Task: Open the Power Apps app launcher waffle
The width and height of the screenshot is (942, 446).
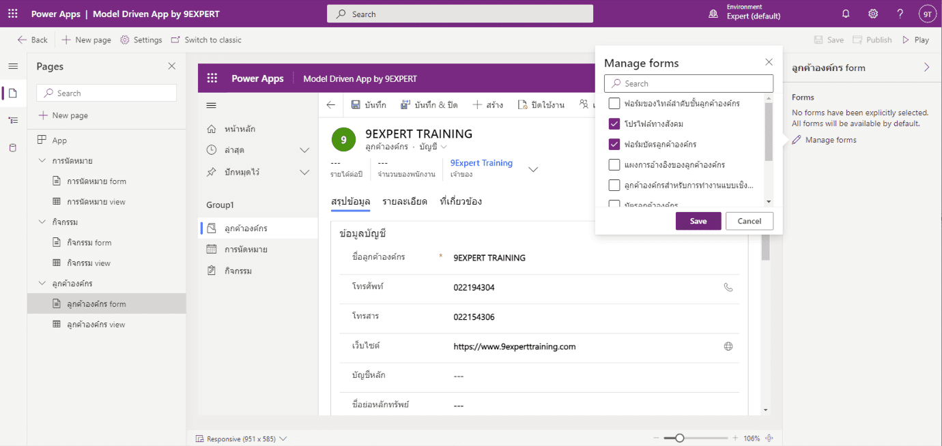Action: point(12,13)
